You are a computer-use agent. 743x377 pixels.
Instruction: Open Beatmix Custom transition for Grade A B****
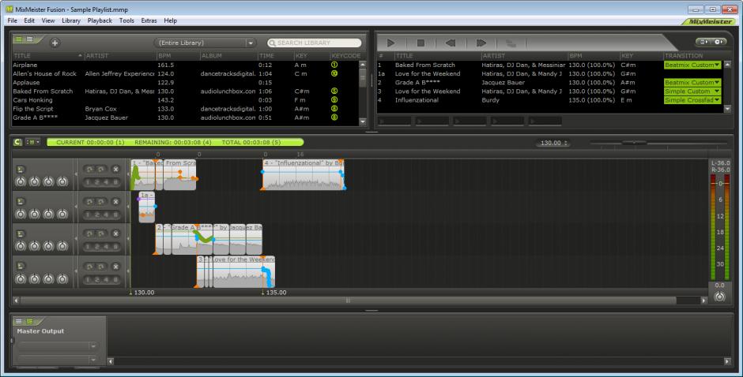click(x=692, y=82)
